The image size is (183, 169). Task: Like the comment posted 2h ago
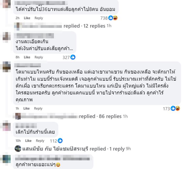coord(27,18)
